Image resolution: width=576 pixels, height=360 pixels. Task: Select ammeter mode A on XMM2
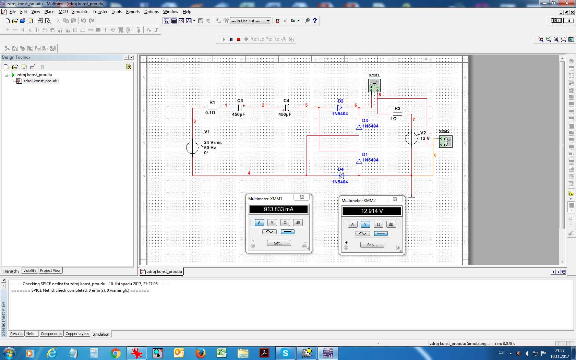352,224
